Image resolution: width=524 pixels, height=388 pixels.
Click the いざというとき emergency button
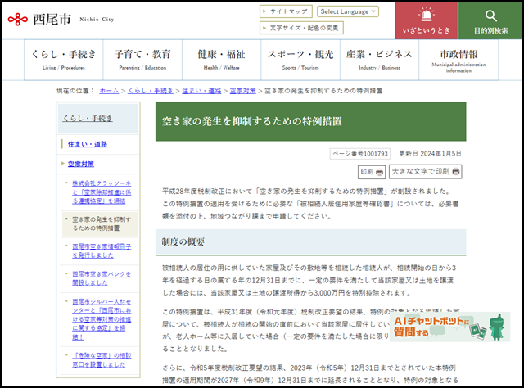click(426, 20)
